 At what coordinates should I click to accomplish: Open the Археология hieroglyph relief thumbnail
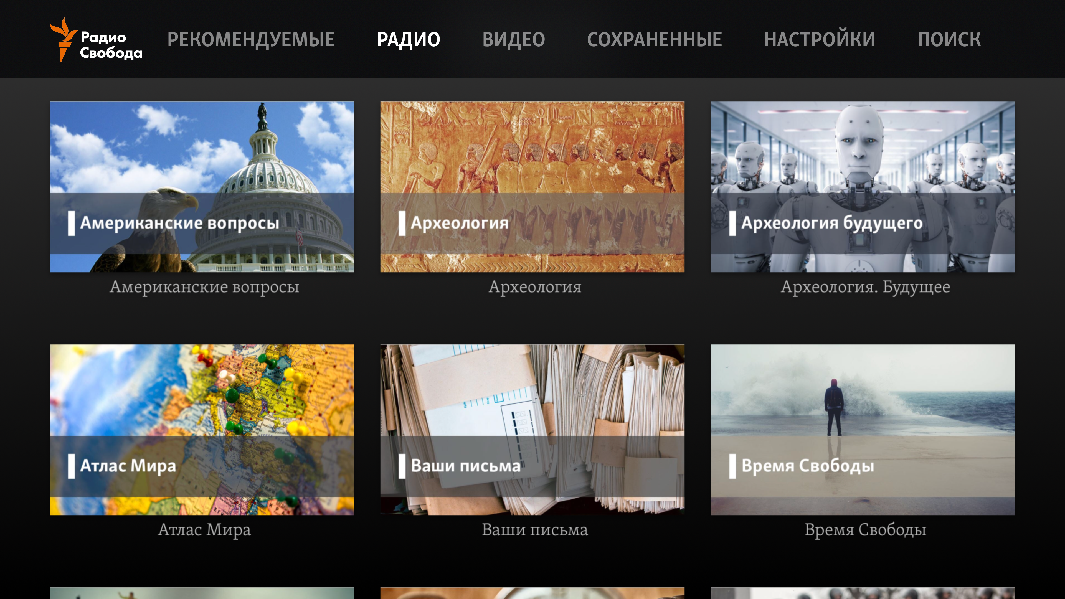pos(532,187)
